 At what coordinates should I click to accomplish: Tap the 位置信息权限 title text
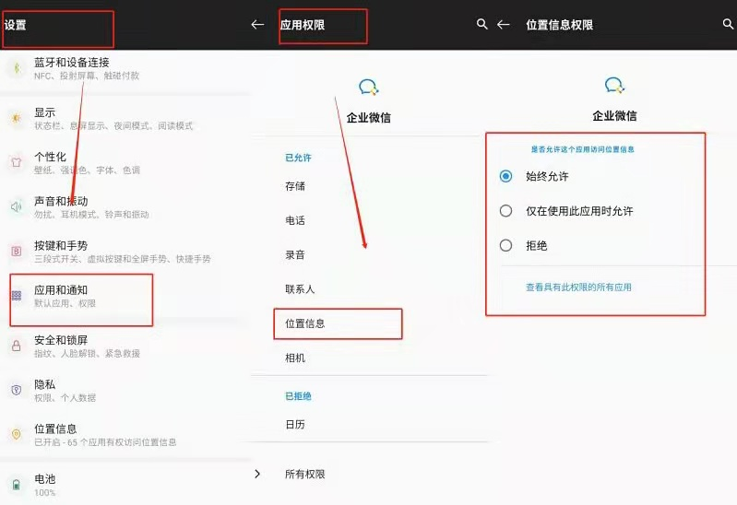pos(559,25)
